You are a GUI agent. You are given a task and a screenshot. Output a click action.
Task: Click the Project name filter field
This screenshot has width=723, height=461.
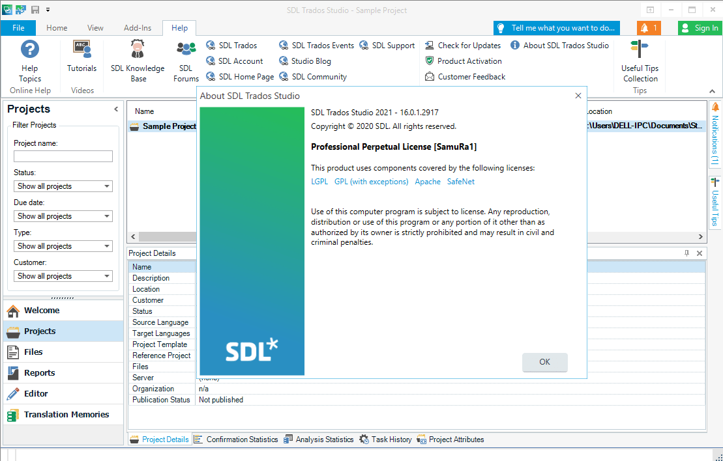63,156
